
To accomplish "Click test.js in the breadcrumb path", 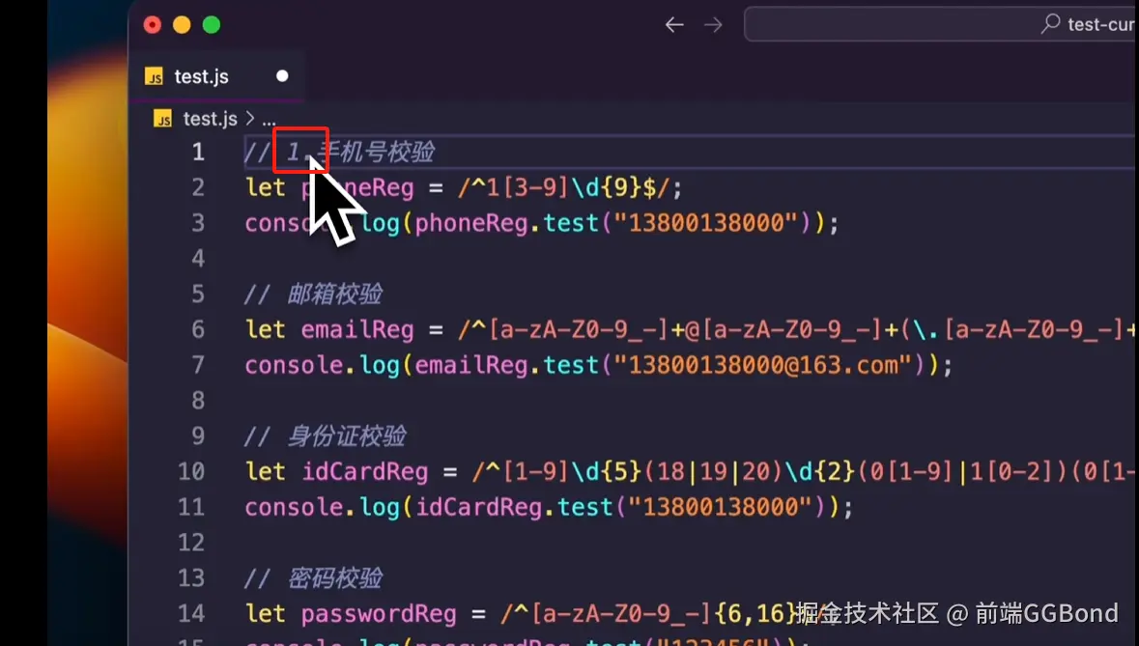I will 210,119.
